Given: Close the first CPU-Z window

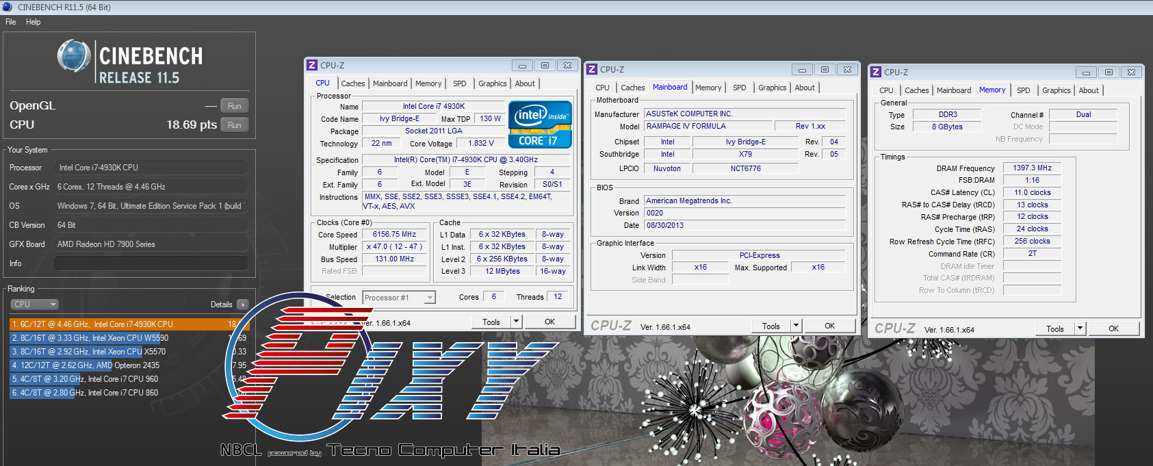Looking at the screenshot, I should tap(567, 66).
